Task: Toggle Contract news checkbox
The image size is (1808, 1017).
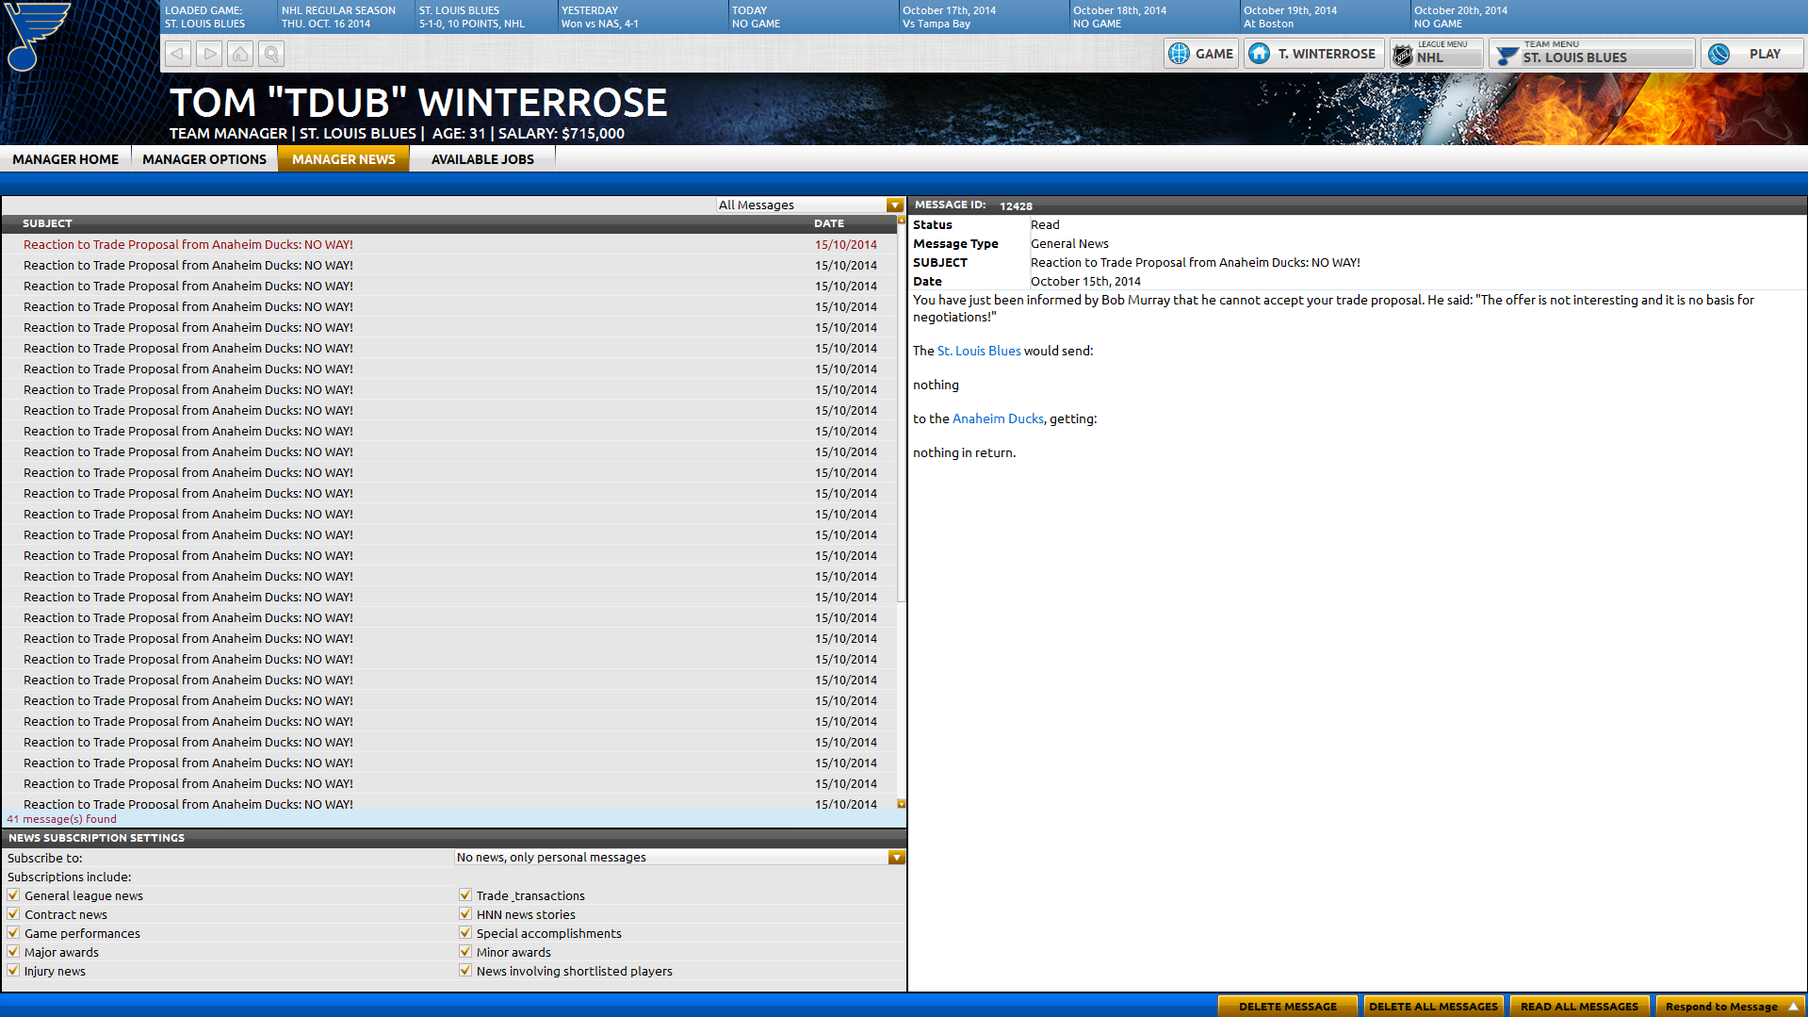Action: pos(13,913)
